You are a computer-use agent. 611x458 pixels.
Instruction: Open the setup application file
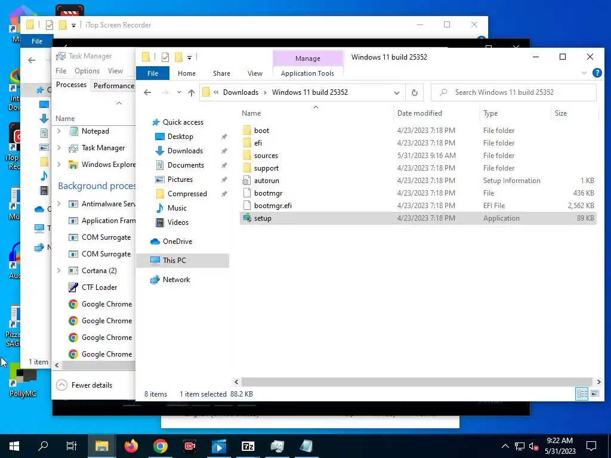tap(263, 218)
